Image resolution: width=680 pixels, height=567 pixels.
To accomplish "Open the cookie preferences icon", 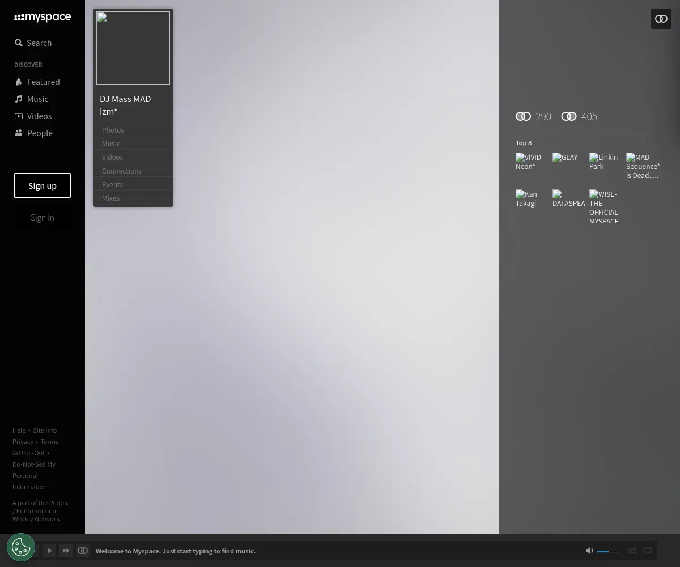I will point(21,547).
